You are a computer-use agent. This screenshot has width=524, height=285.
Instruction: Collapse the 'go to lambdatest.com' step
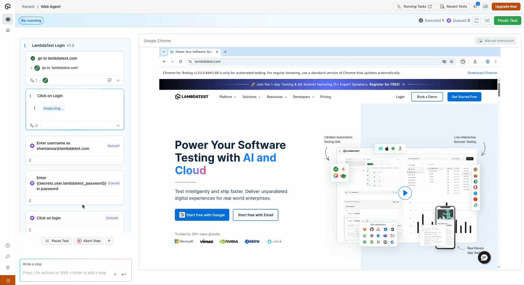[x=118, y=80]
